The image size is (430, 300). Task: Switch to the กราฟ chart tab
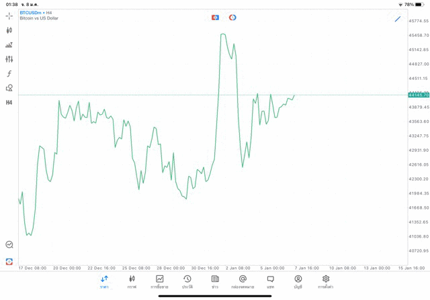click(x=132, y=282)
